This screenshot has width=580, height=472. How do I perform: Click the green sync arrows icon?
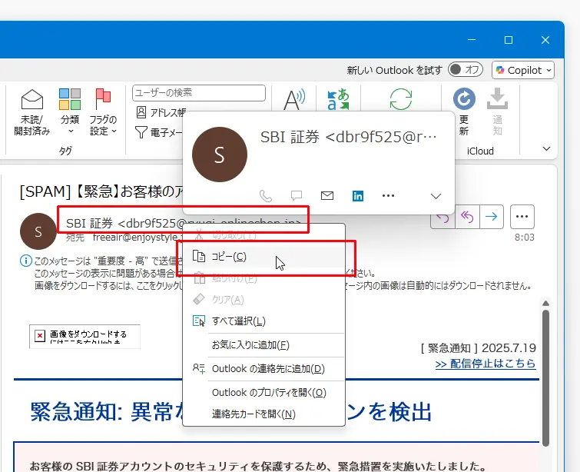click(x=401, y=99)
